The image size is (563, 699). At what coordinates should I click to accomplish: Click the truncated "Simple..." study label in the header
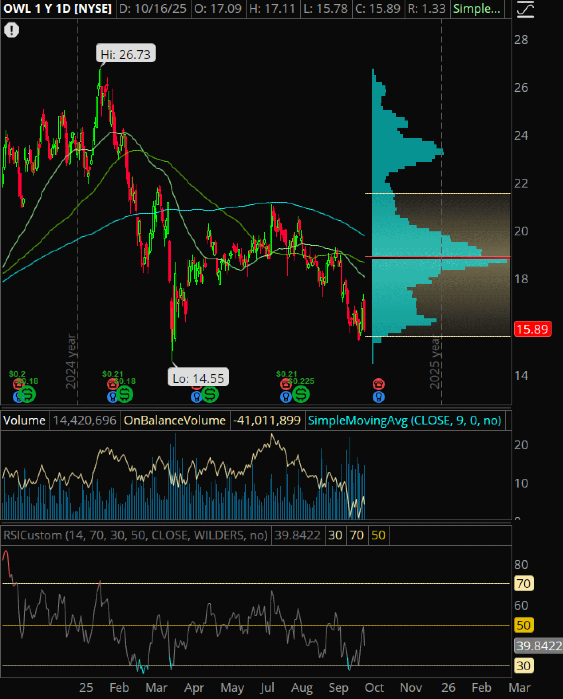(x=477, y=9)
